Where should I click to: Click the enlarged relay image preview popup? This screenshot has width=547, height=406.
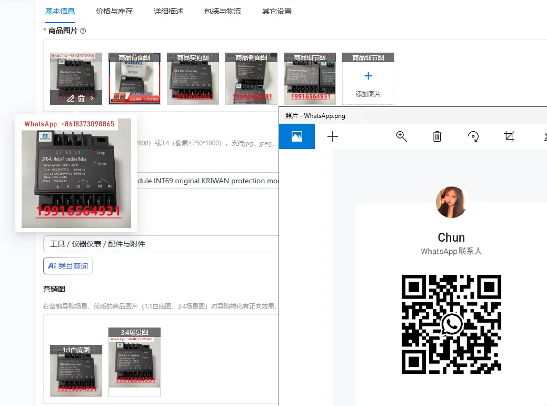pyautogui.click(x=76, y=173)
